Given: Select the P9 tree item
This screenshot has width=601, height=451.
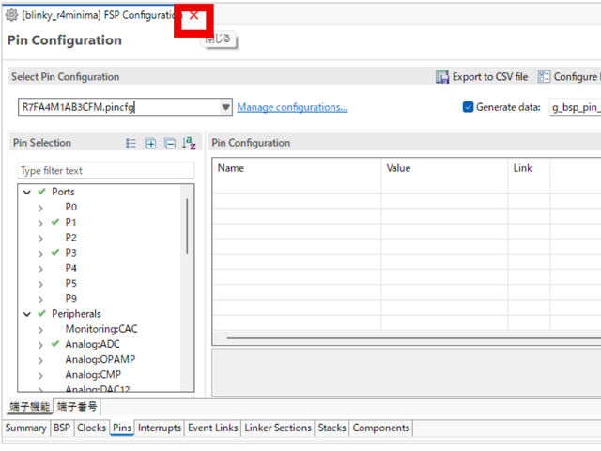Looking at the screenshot, I should 71,298.
